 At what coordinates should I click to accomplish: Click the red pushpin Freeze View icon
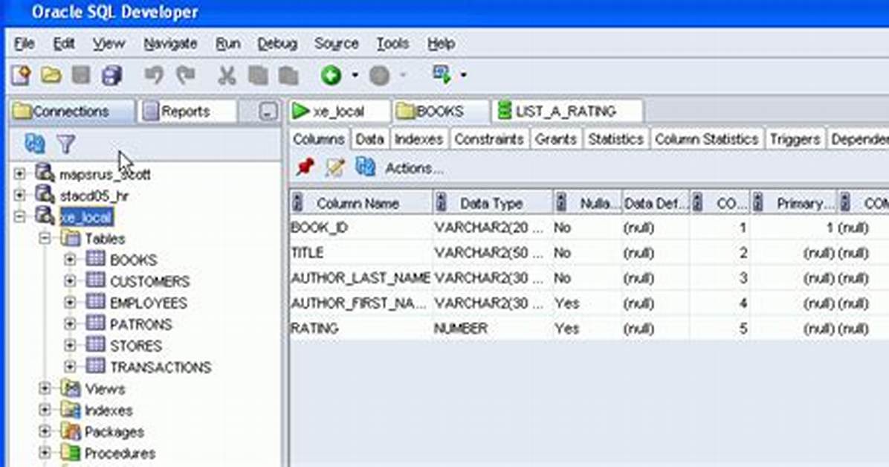pyautogui.click(x=305, y=167)
